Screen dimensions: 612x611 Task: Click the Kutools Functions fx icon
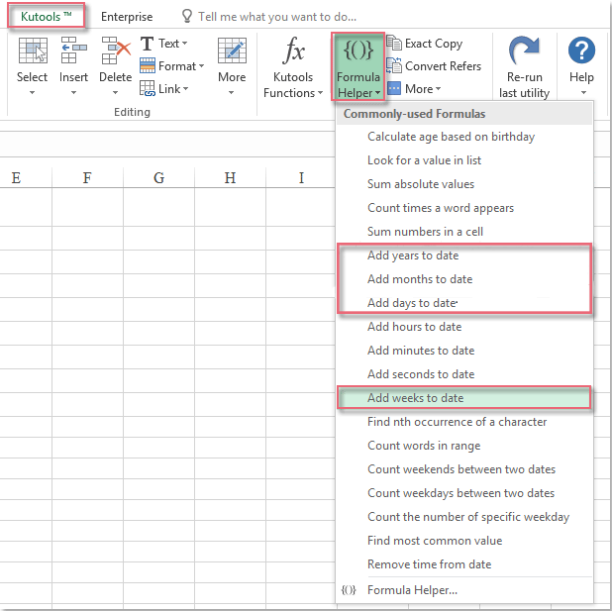coord(293,51)
